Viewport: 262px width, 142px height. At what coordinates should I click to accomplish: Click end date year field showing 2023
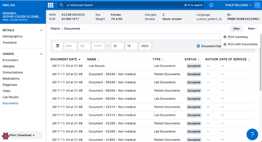pos(145,46)
